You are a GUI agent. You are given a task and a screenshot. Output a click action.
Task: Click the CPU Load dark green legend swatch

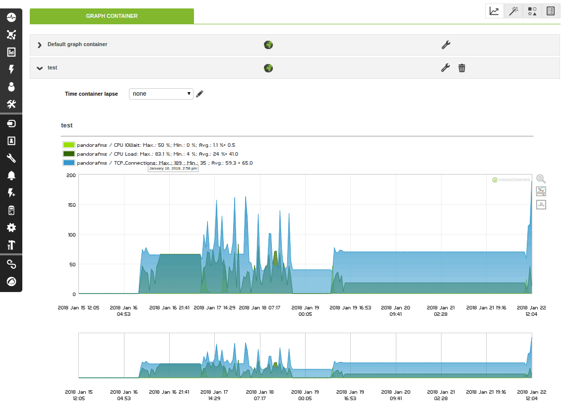(69, 154)
